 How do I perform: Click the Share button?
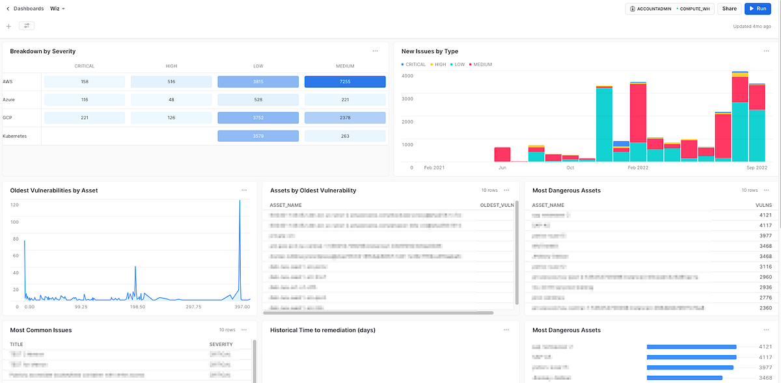click(728, 8)
